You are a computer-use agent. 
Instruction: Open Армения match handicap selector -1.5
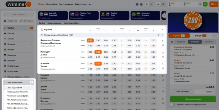122,64
